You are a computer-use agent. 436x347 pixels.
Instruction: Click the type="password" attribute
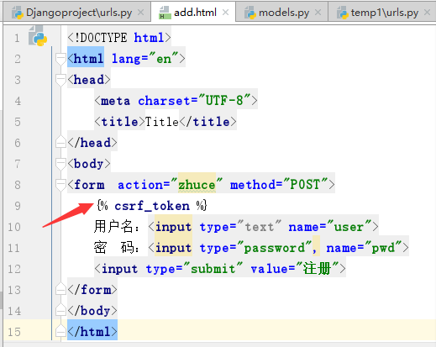pos(255,248)
